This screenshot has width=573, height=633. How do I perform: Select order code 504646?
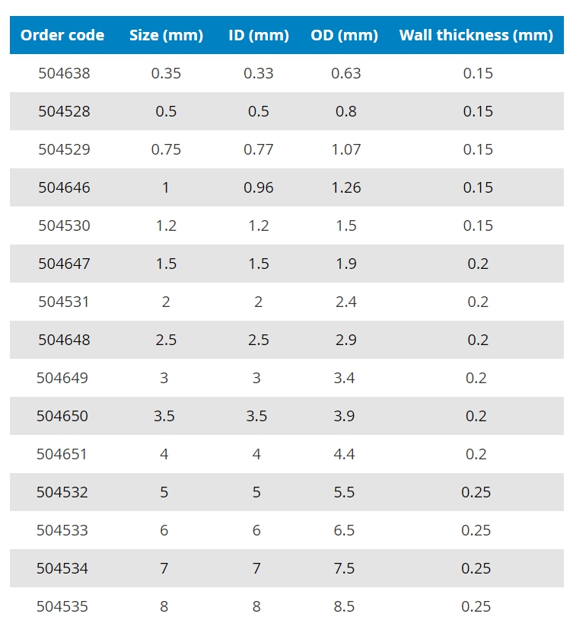coord(64,187)
